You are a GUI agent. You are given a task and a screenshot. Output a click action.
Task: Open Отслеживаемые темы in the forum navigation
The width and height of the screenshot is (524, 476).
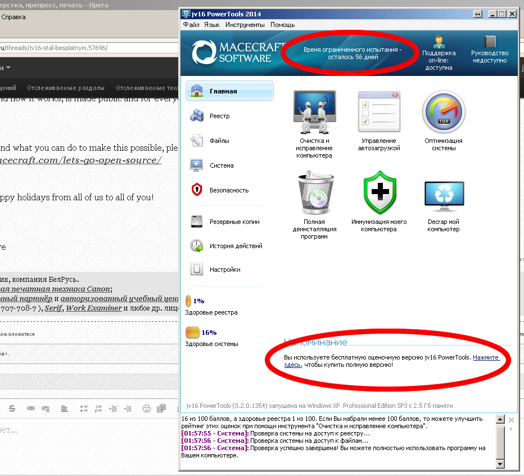coord(147,88)
